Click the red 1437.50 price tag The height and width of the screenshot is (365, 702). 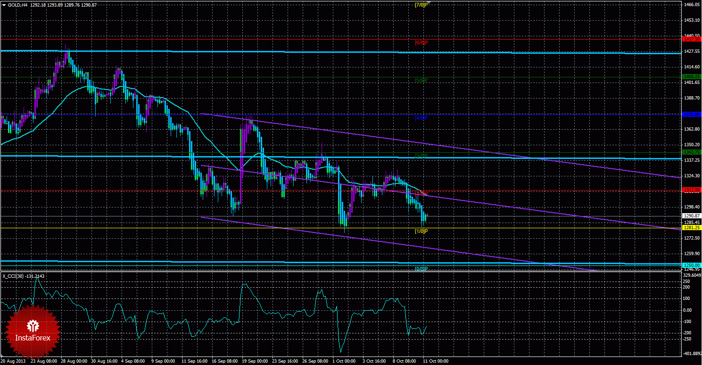click(x=691, y=39)
